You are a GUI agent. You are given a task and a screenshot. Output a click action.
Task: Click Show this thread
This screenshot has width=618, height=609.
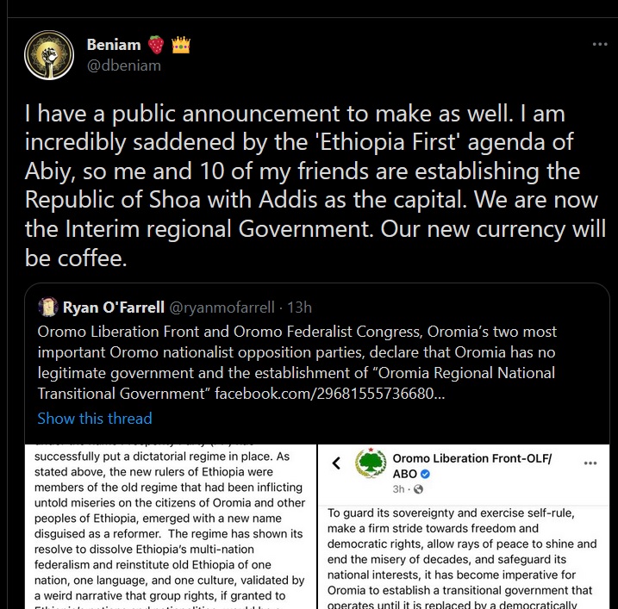click(95, 419)
